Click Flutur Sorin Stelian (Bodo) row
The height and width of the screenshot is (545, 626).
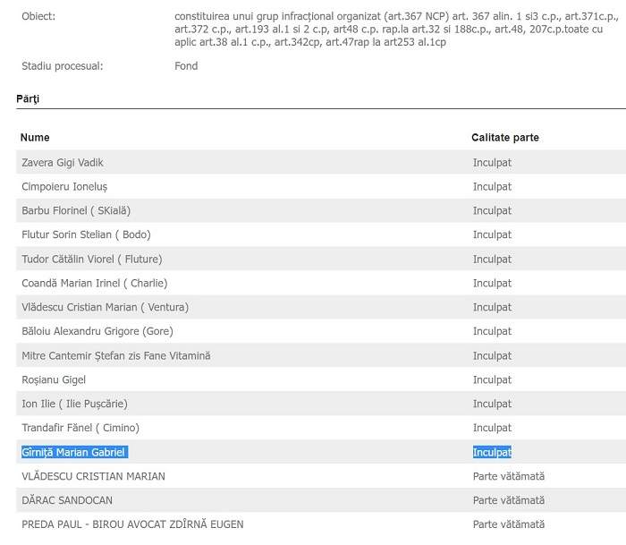[86, 235]
